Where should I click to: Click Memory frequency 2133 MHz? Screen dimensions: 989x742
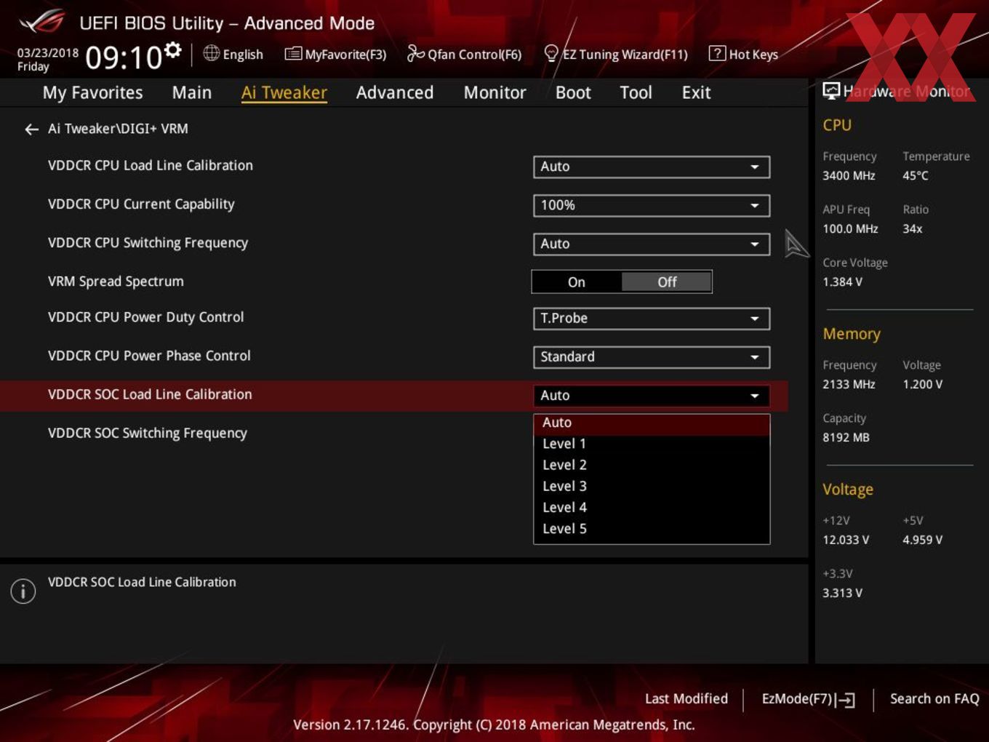click(x=849, y=384)
